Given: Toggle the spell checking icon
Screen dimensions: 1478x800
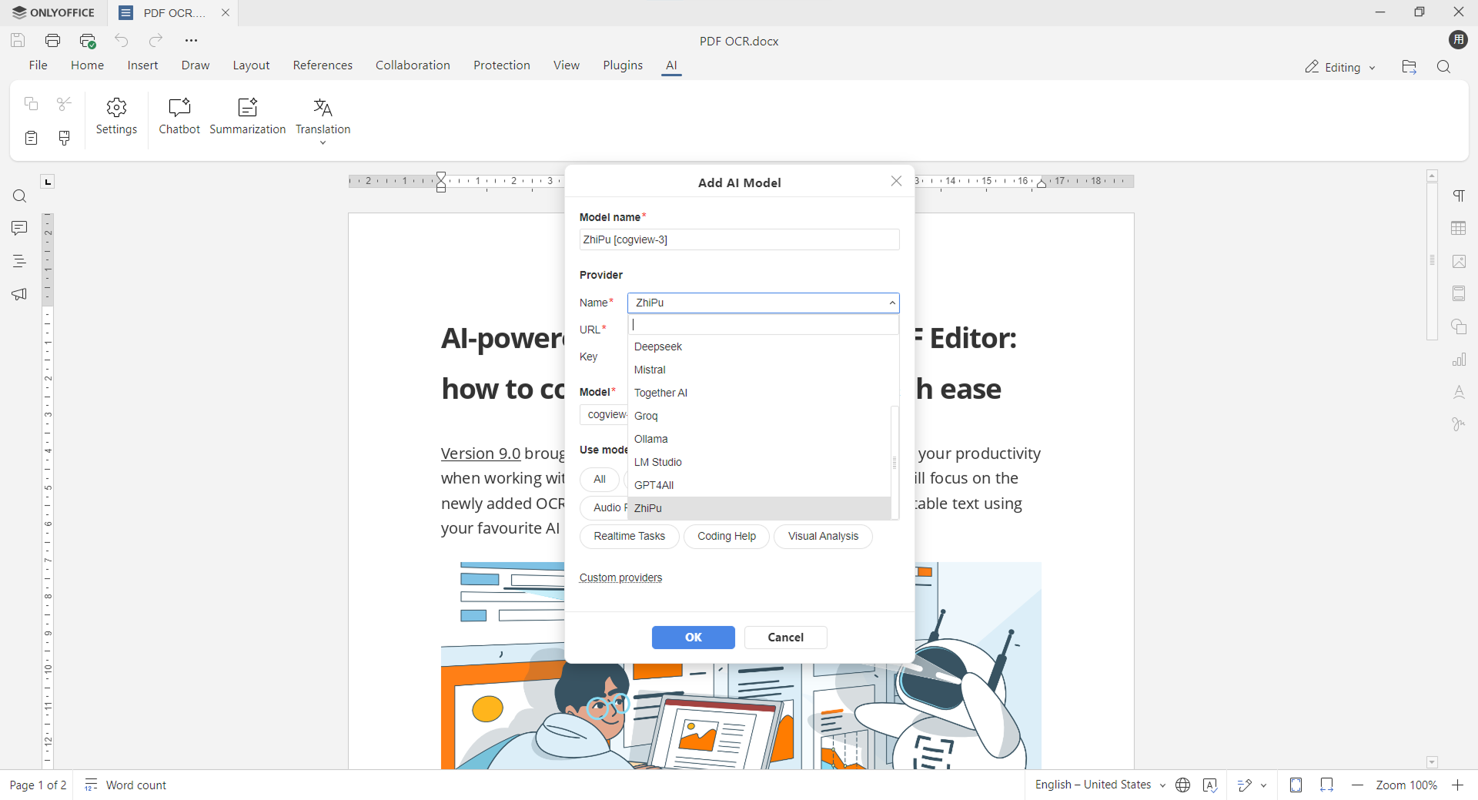Looking at the screenshot, I should (x=1210, y=785).
